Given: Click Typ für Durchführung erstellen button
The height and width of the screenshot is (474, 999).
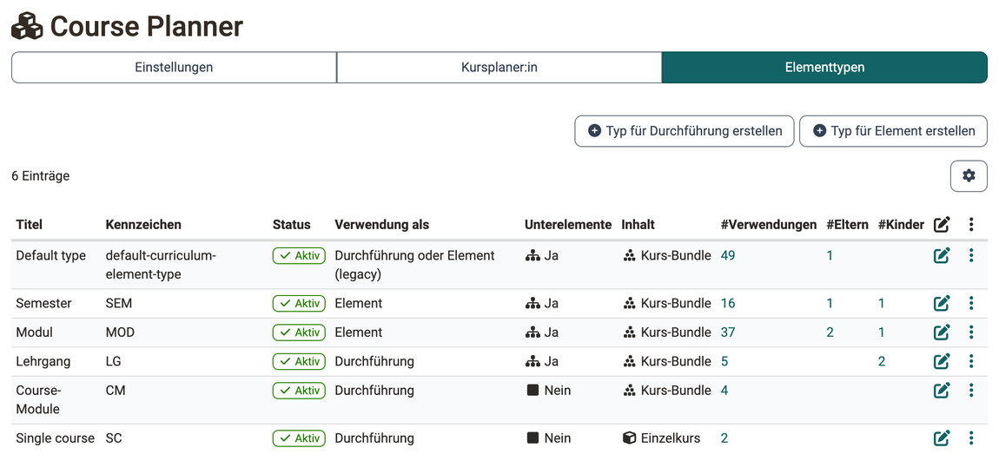Looking at the screenshot, I should [x=685, y=131].
